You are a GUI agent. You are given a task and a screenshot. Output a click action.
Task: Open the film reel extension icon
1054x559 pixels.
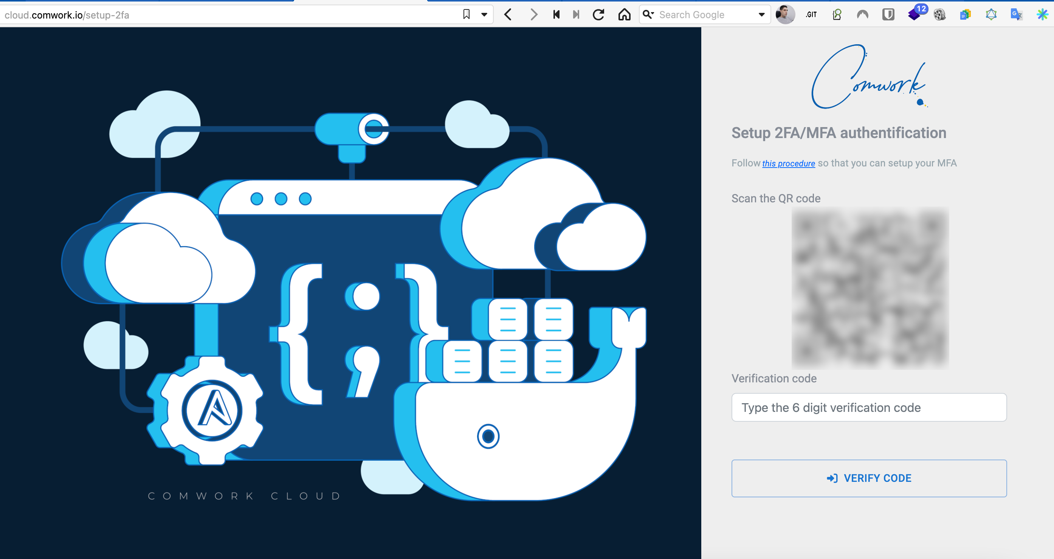[x=940, y=15]
